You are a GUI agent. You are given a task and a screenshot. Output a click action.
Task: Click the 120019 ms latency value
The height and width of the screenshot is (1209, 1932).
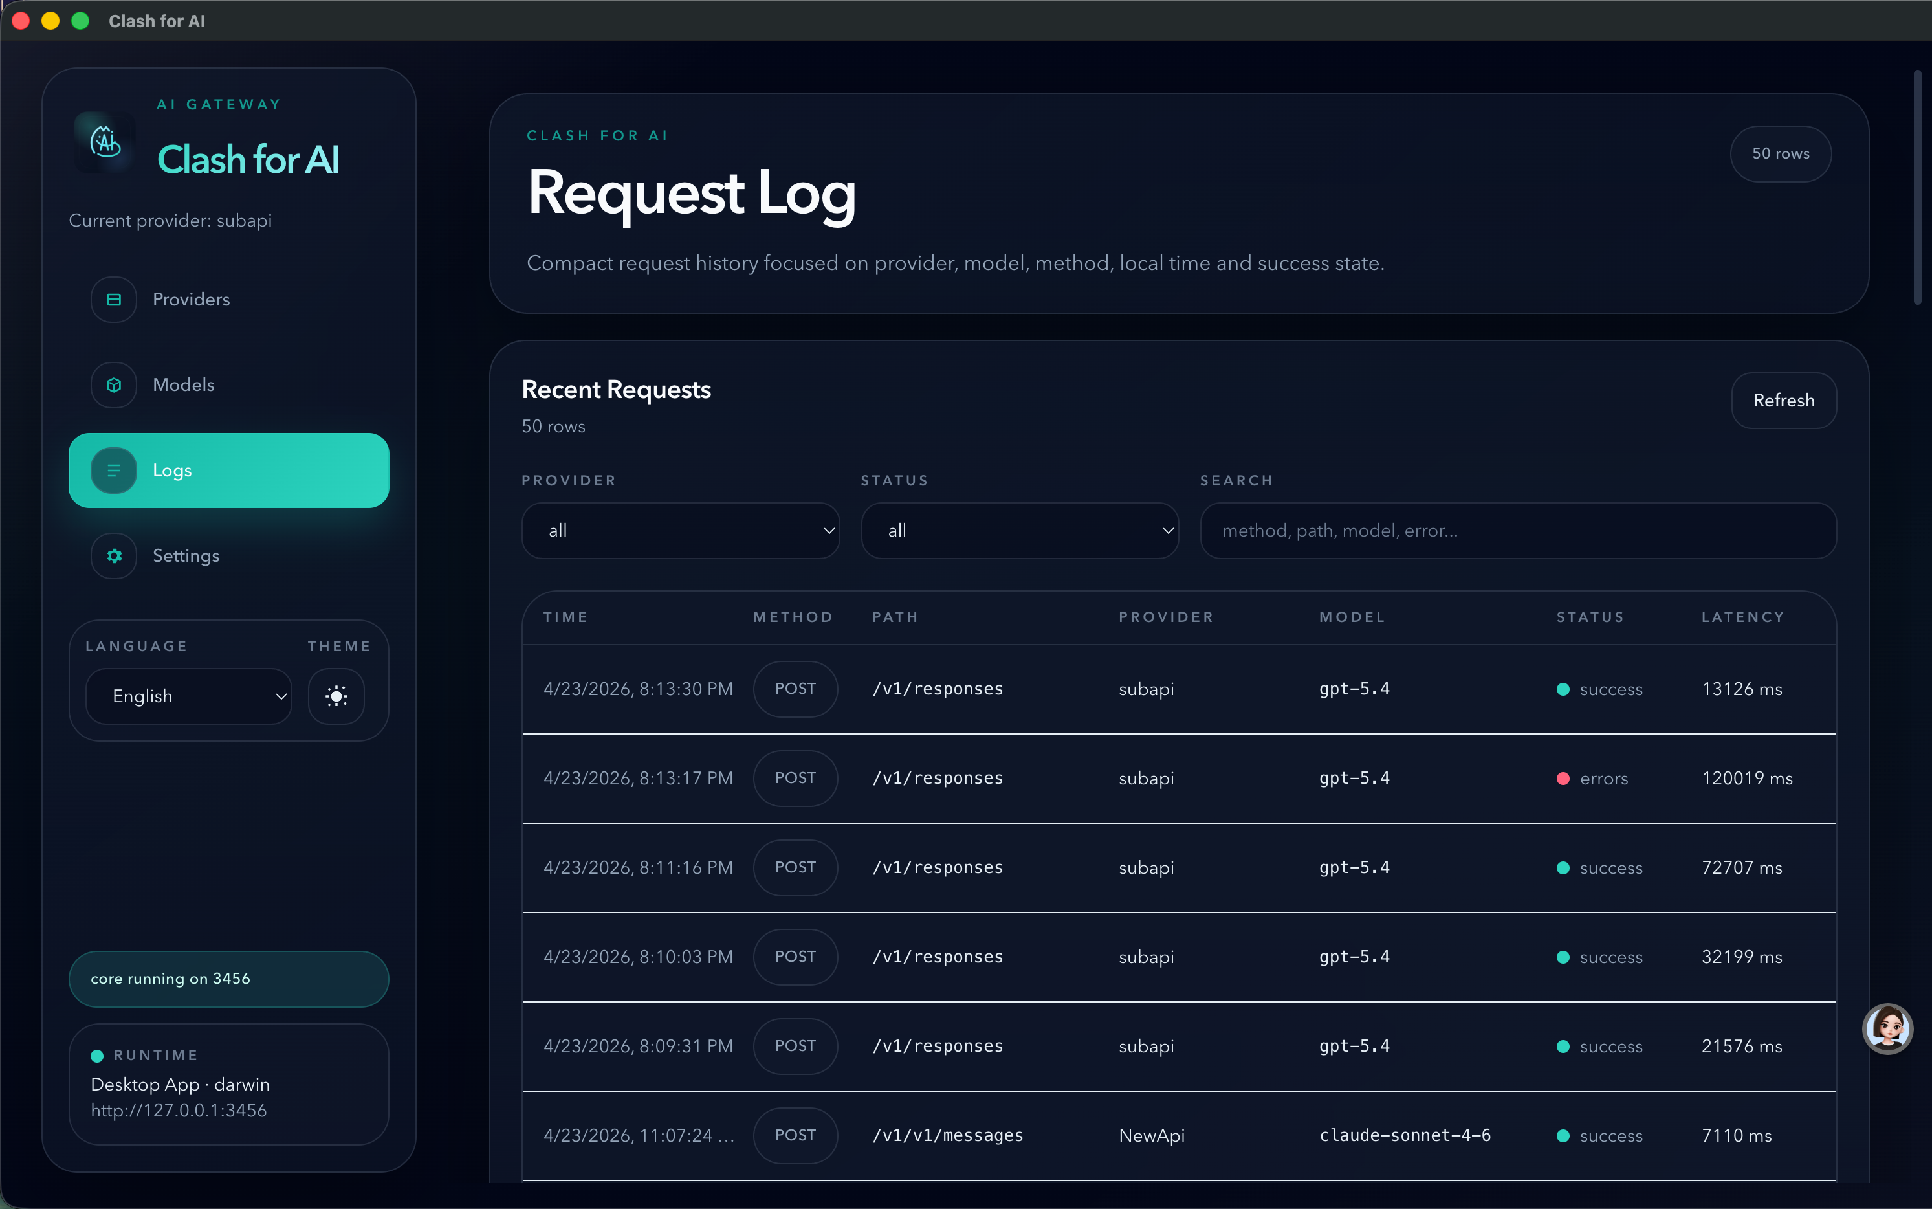click(1748, 778)
